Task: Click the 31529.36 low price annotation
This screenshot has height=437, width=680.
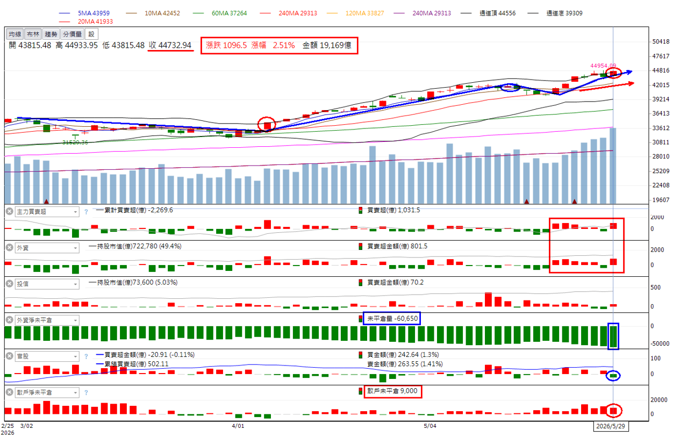Action: click(75, 142)
